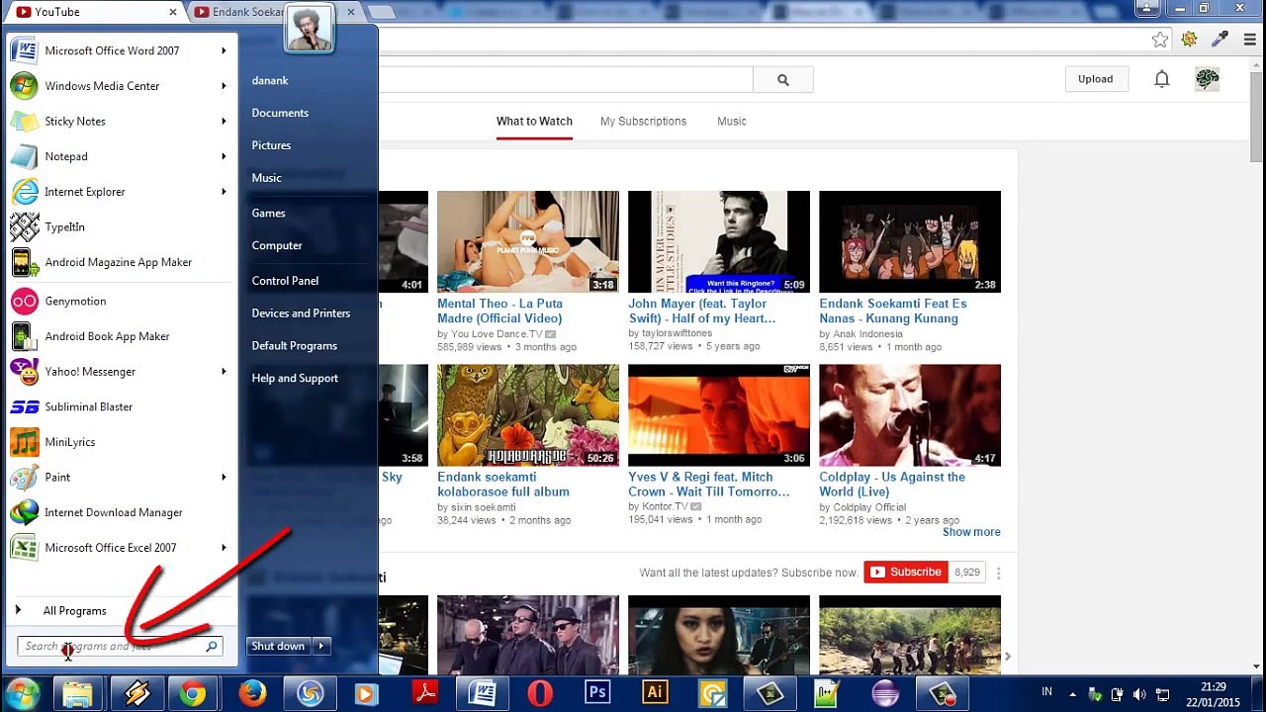Click the user account picture in Start menu
1266x712 pixels.
coord(309,27)
